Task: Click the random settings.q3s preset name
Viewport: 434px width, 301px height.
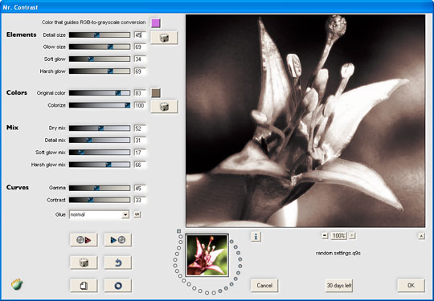Action: point(338,253)
